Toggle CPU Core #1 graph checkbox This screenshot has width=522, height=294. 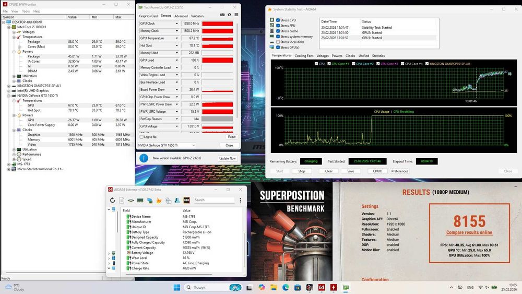329,64
